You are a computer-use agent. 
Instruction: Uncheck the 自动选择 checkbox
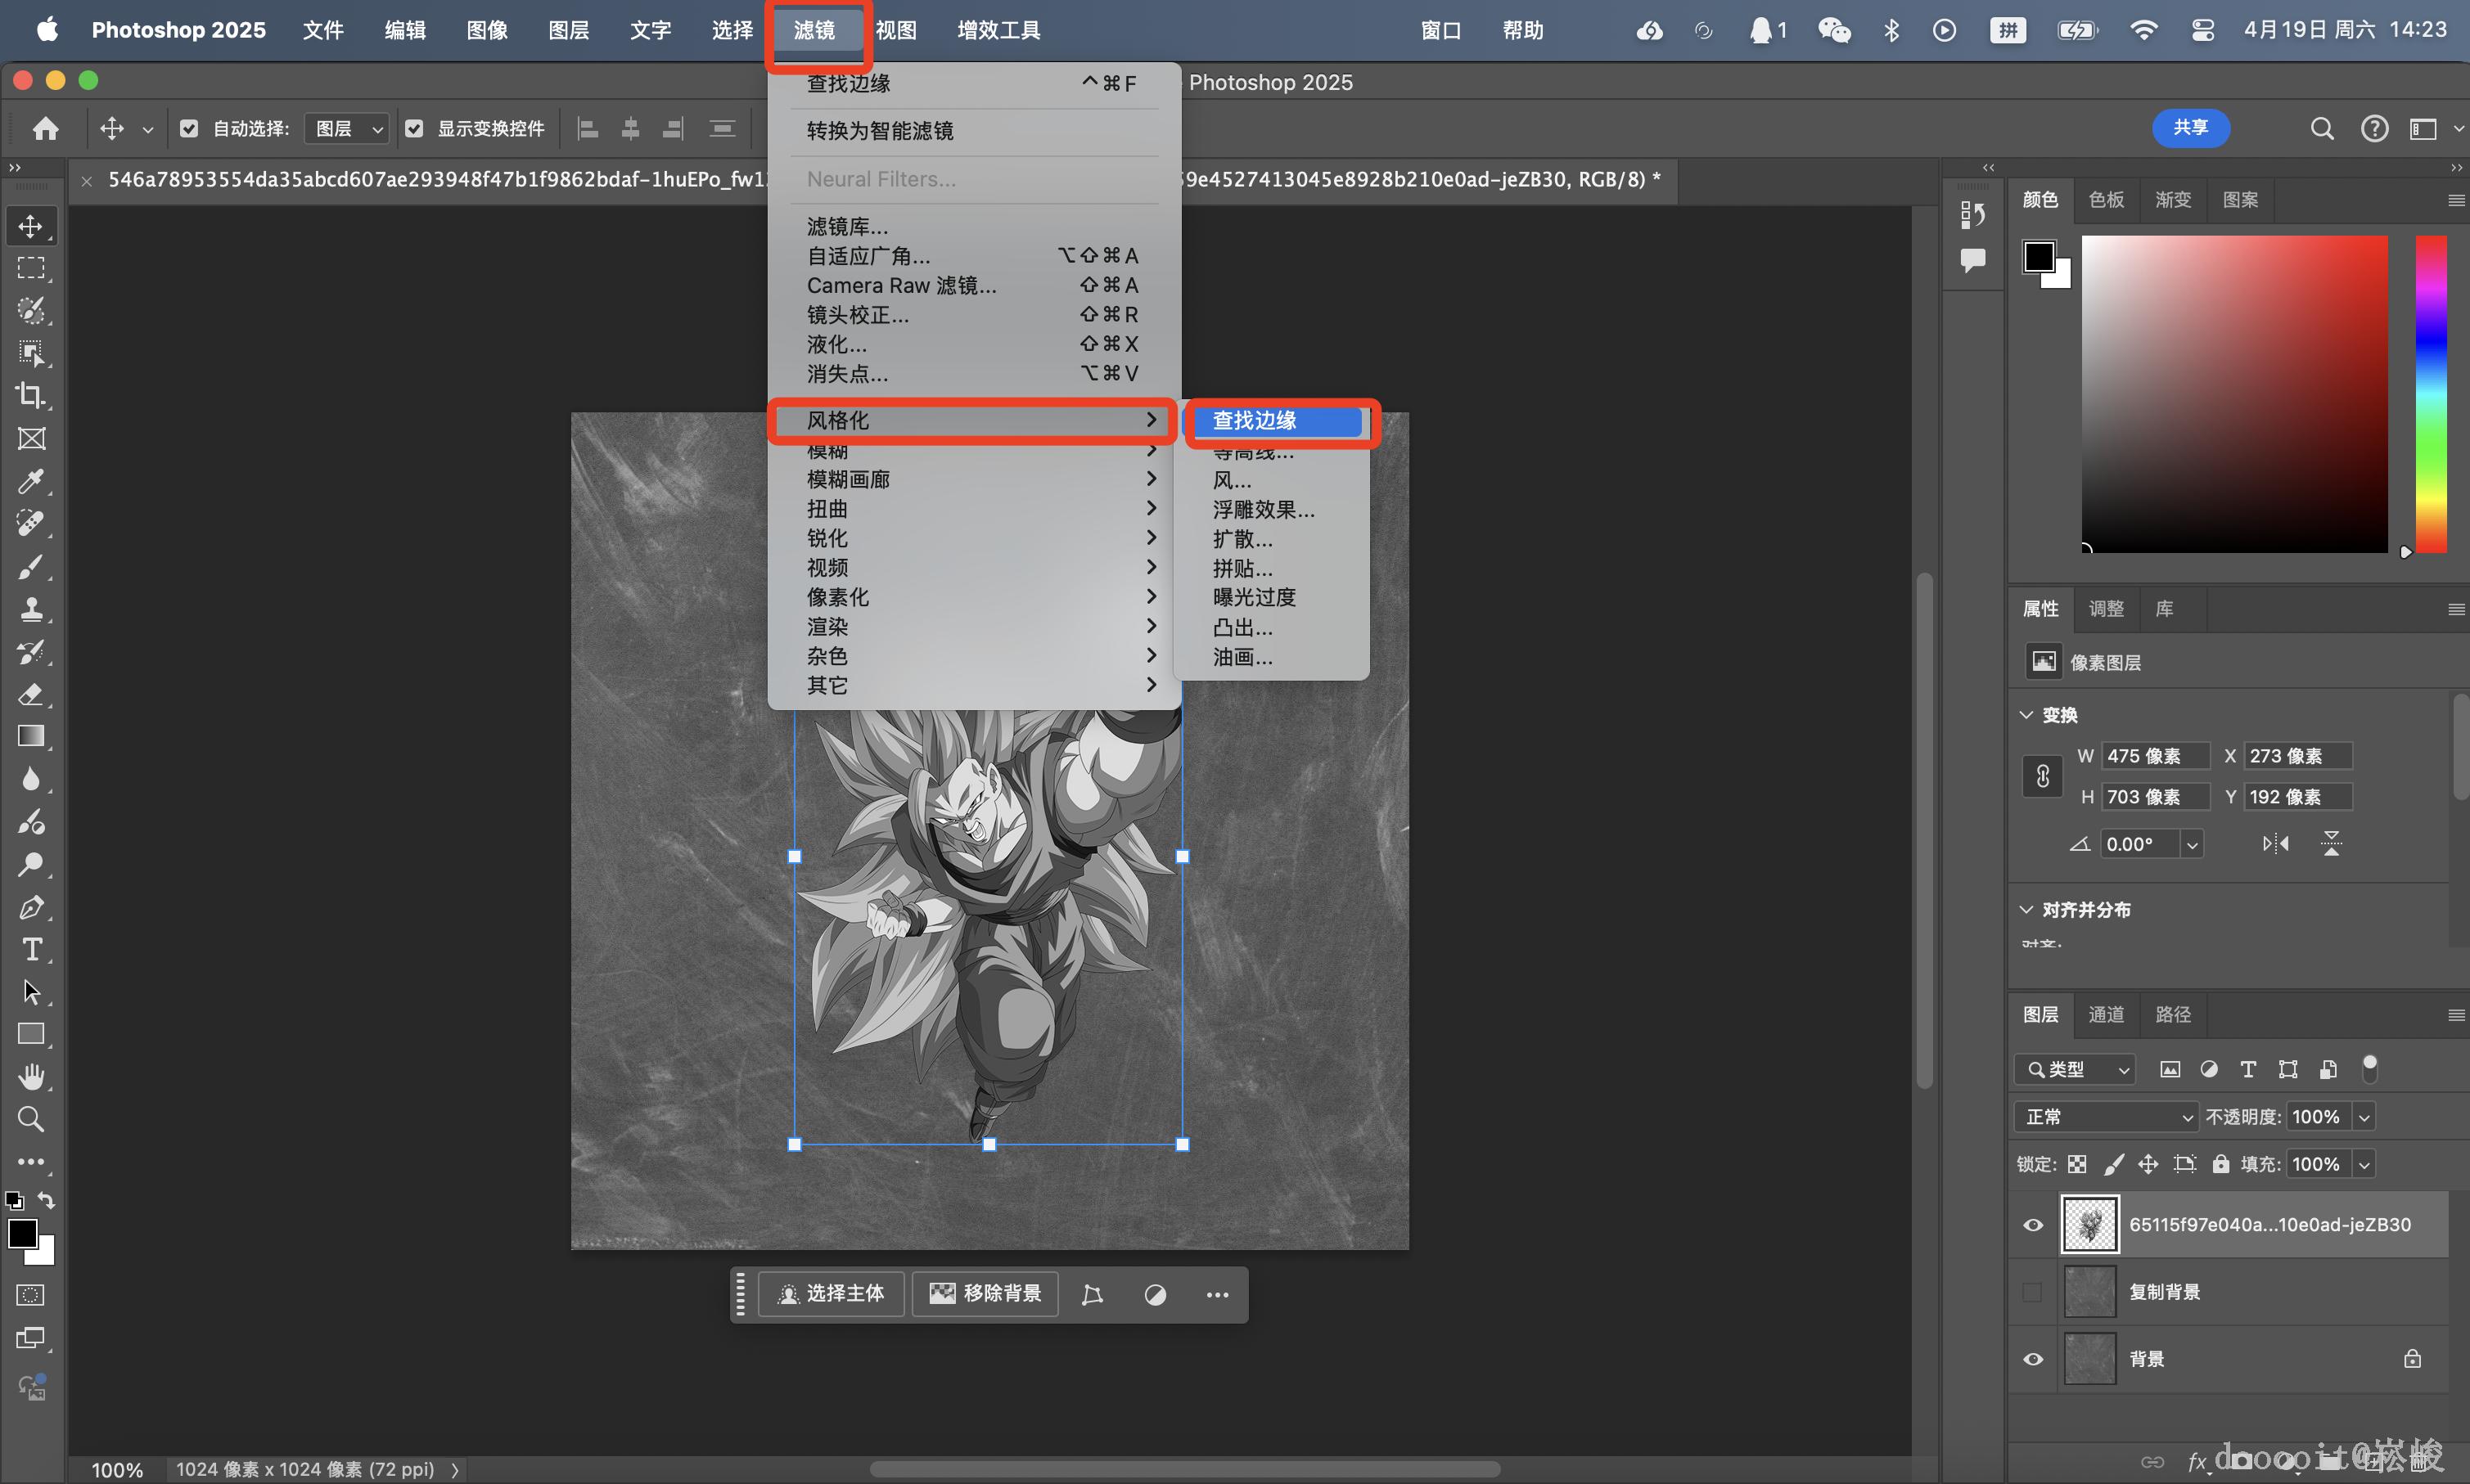point(188,128)
